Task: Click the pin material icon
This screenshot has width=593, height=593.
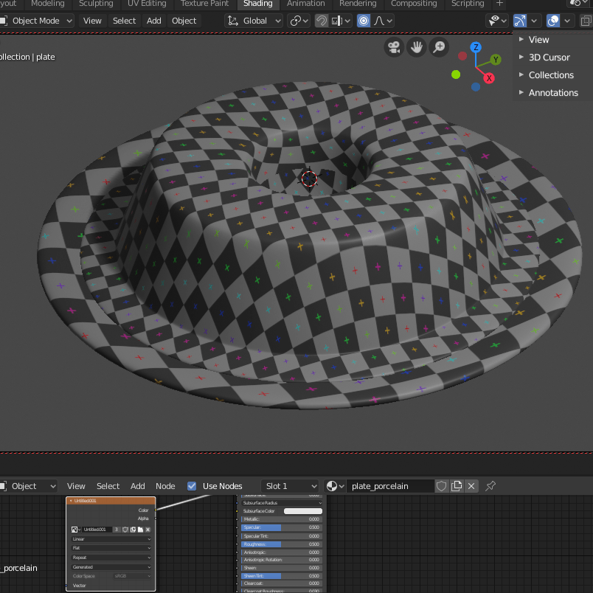Action: click(490, 486)
